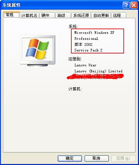Screen dimensions: 139x165
Task: Select the 硬件 tab
Action: tap(47, 15)
